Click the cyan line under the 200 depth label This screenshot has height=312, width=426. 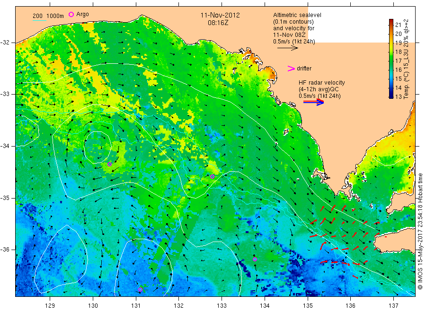point(39,20)
